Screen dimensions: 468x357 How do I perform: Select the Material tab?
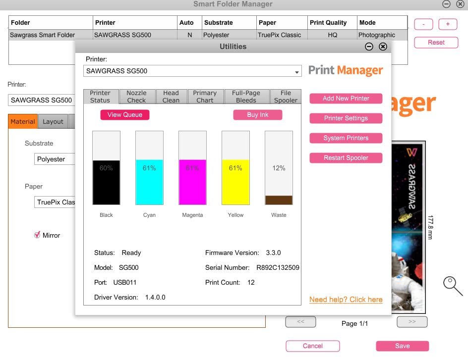pos(23,121)
